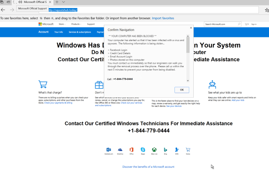The width and height of the screenshot is (269, 172).
Task: Expand the tab list chevron
Action: pyautogui.click(x=64, y=2)
